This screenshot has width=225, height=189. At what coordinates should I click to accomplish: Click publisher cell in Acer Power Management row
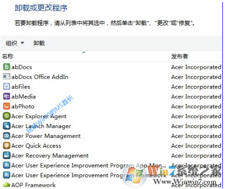[x=196, y=136]
